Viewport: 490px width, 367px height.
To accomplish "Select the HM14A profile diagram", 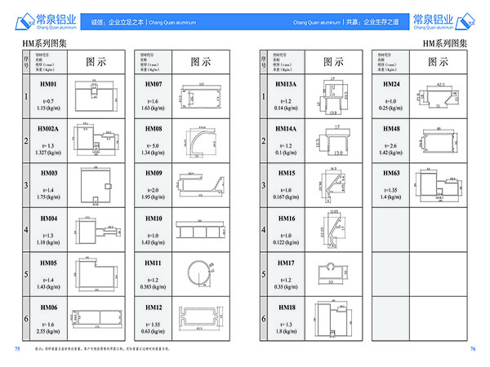I will tap(334, 140).
